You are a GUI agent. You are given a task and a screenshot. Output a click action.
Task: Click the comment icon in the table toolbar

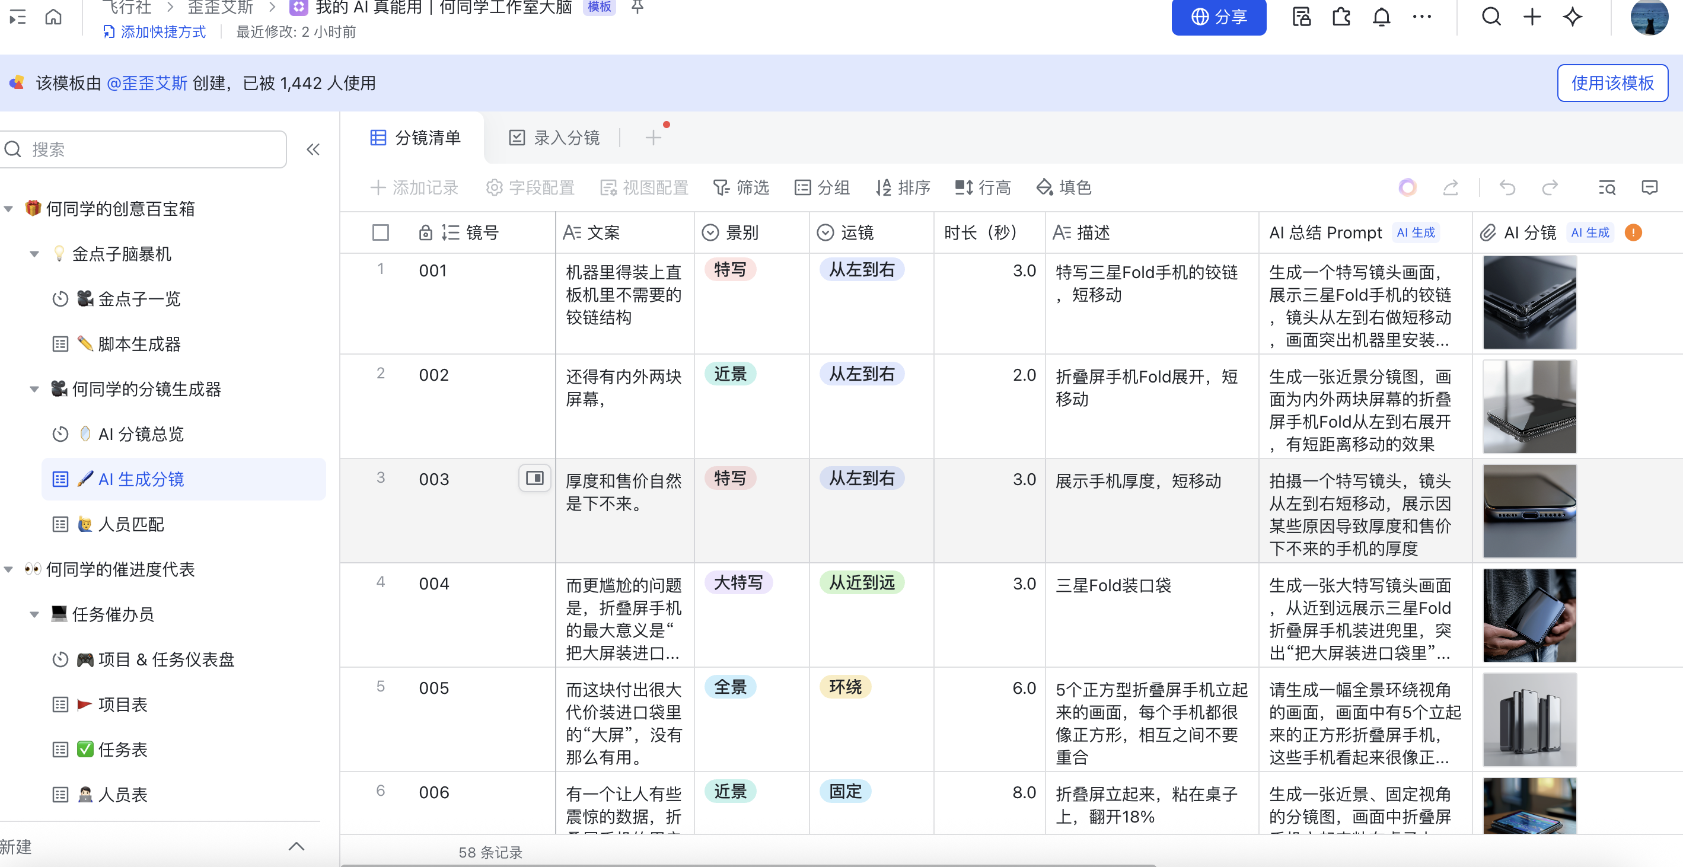1649,188
